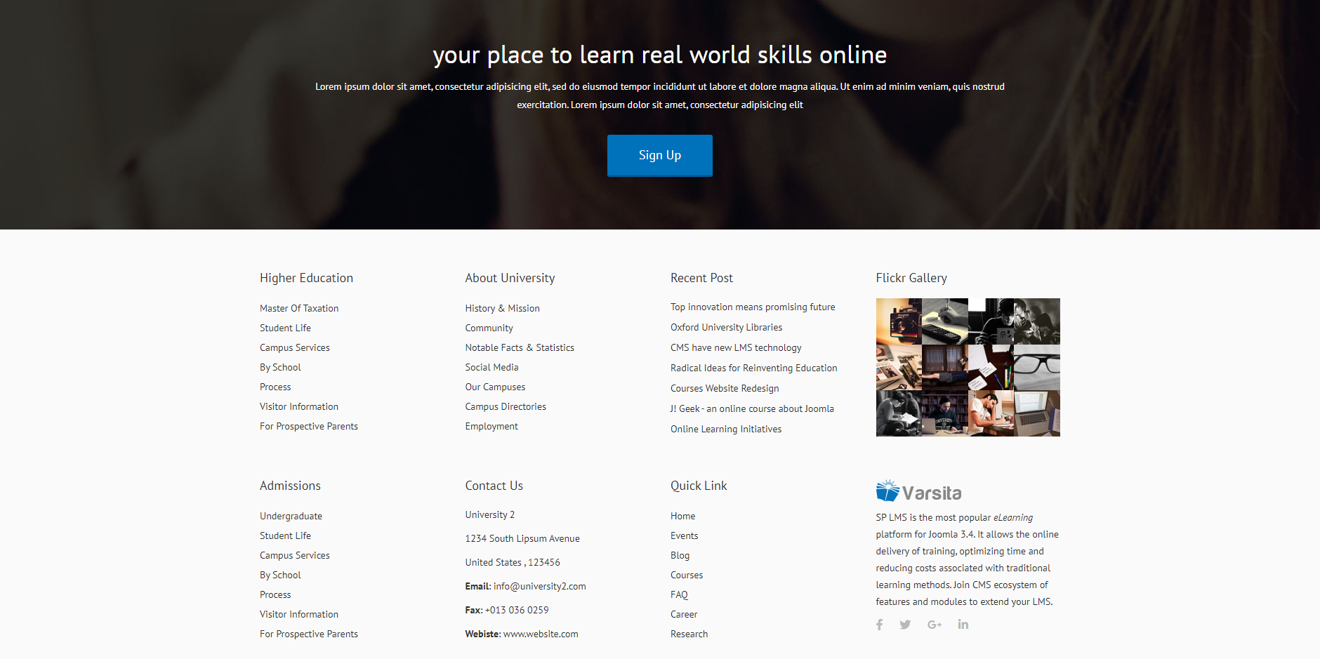Open the www.website.com link
Image resolution: width=1320 pixels, height=659 pixels.
click(541, 634)
